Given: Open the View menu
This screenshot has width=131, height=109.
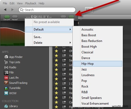Looking at the screenshot, I should 20,3.
